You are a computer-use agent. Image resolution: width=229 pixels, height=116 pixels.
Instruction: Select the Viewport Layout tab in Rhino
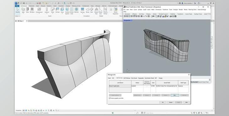click(x=163, y=14)
